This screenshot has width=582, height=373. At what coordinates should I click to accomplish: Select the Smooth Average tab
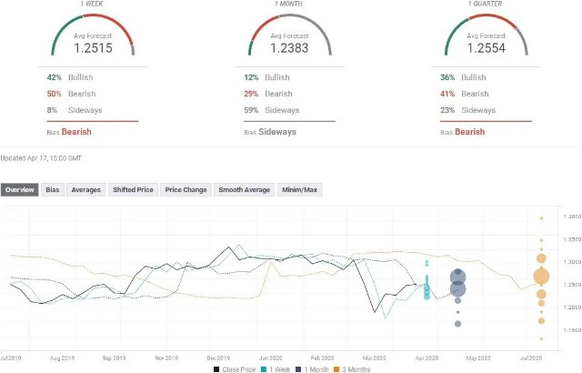pos(244,190)
